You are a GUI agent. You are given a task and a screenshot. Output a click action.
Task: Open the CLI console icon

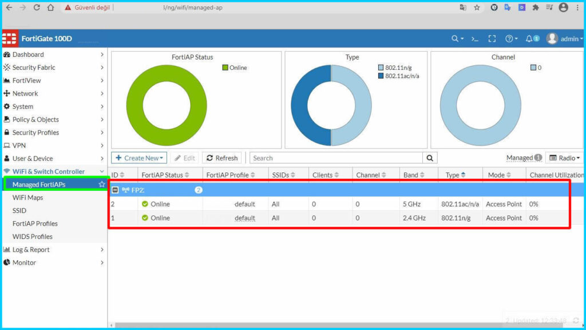(474, 38)
